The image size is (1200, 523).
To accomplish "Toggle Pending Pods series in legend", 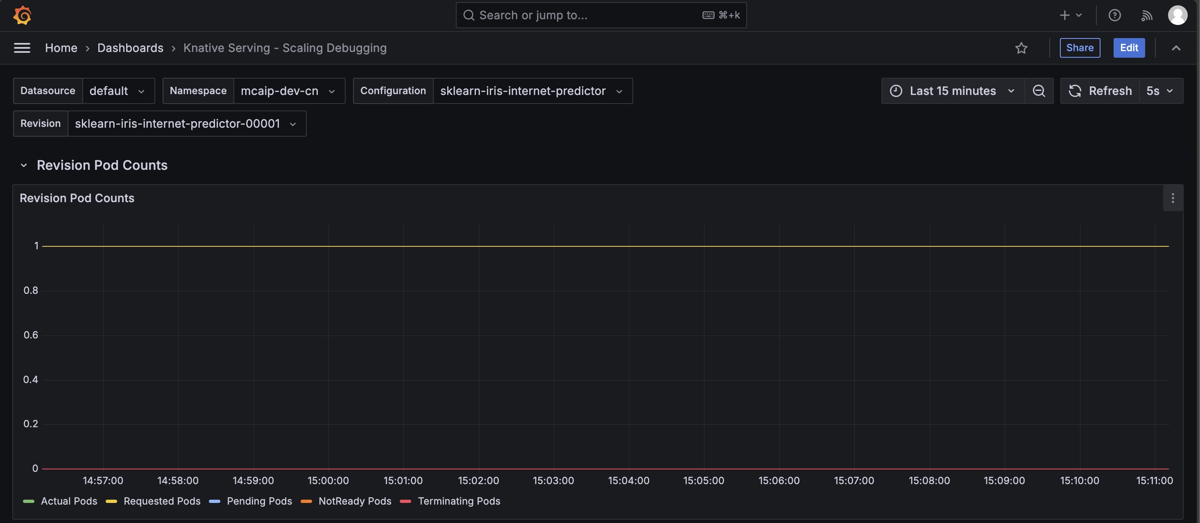I will pyautogui.click(x=259, y=501).
